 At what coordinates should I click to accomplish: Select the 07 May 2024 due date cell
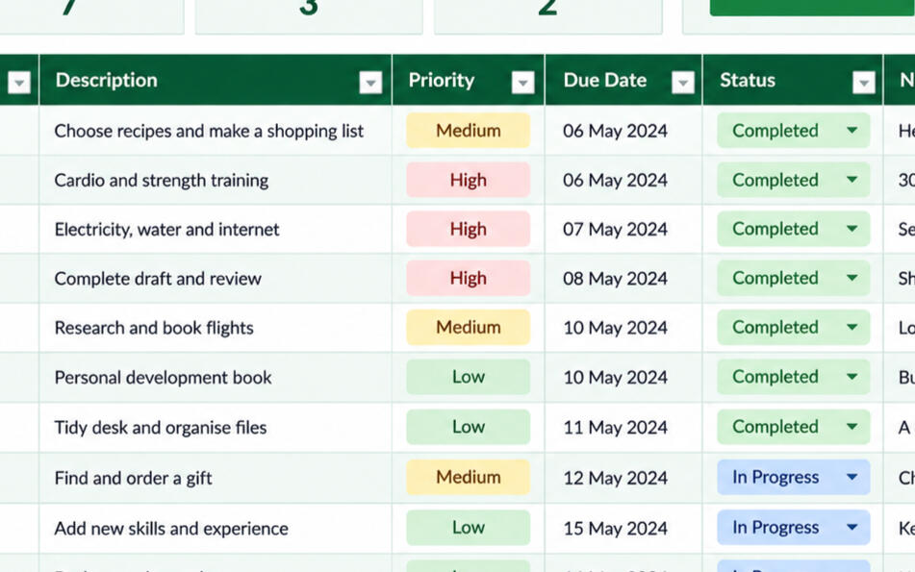pyautogui.click(x=623, y=229)
